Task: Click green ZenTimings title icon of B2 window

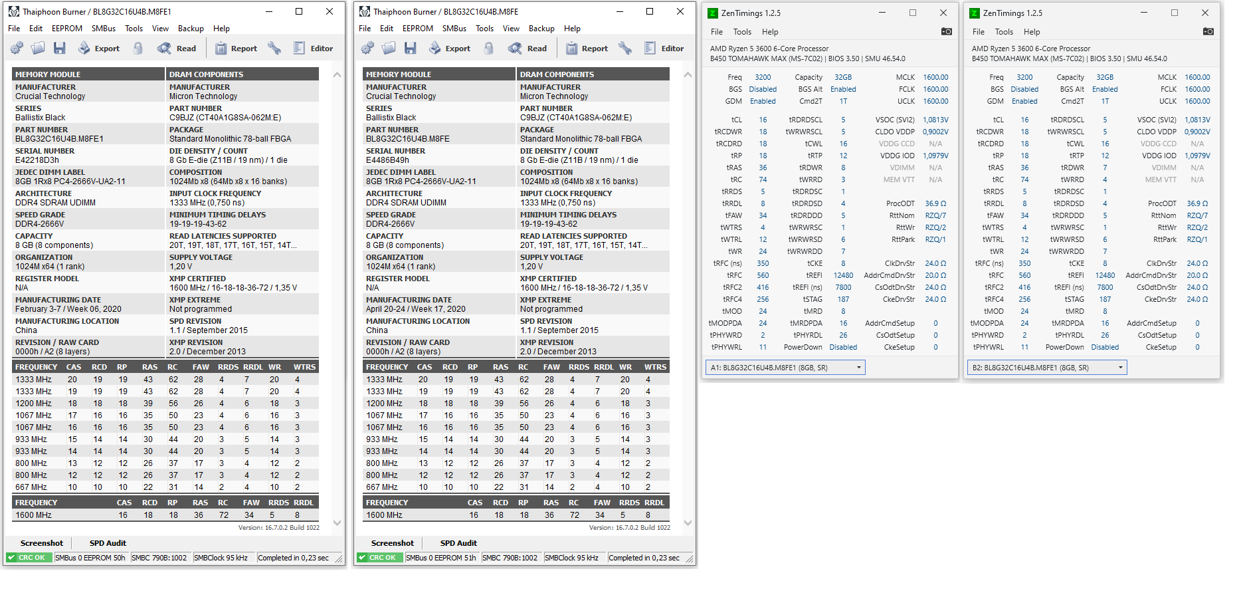Action: pos(975,13)
